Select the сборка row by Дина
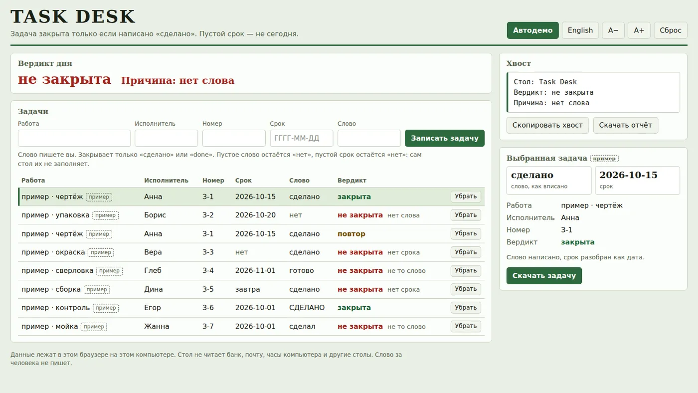 point(251,289)
